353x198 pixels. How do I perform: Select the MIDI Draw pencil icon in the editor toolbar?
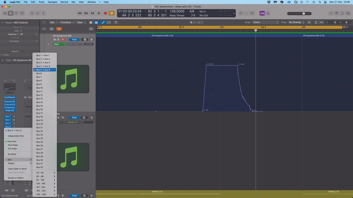pyautogui.click(x=103, y=22)
